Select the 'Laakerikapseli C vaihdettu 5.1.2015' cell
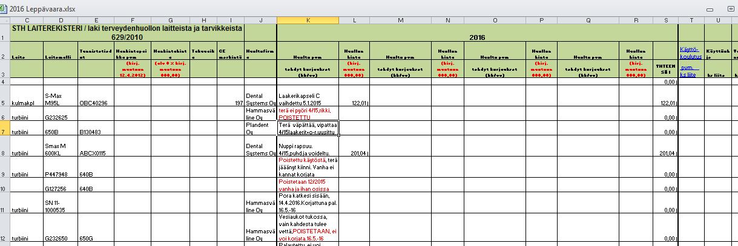The height and width of the screenshot is (246, 738). pos(308,95)
